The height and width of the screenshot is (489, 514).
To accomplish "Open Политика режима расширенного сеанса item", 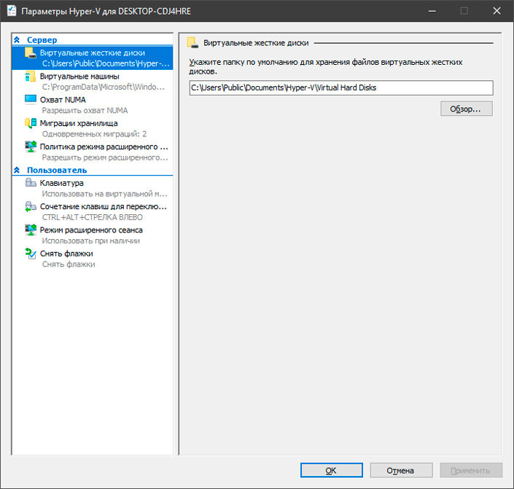I will tap(93, 152).
